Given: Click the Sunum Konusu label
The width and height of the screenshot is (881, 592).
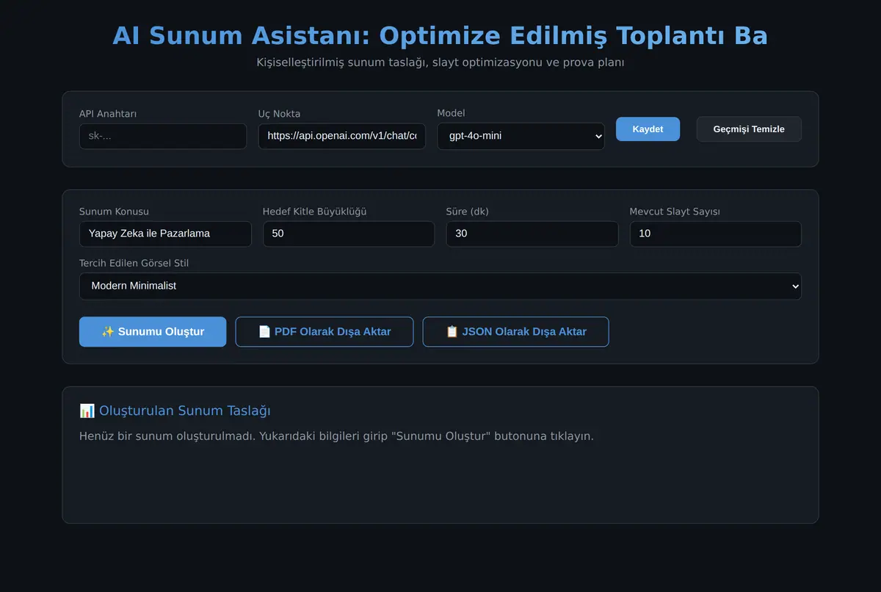Looking at the screenshot, I should [114, 212].
